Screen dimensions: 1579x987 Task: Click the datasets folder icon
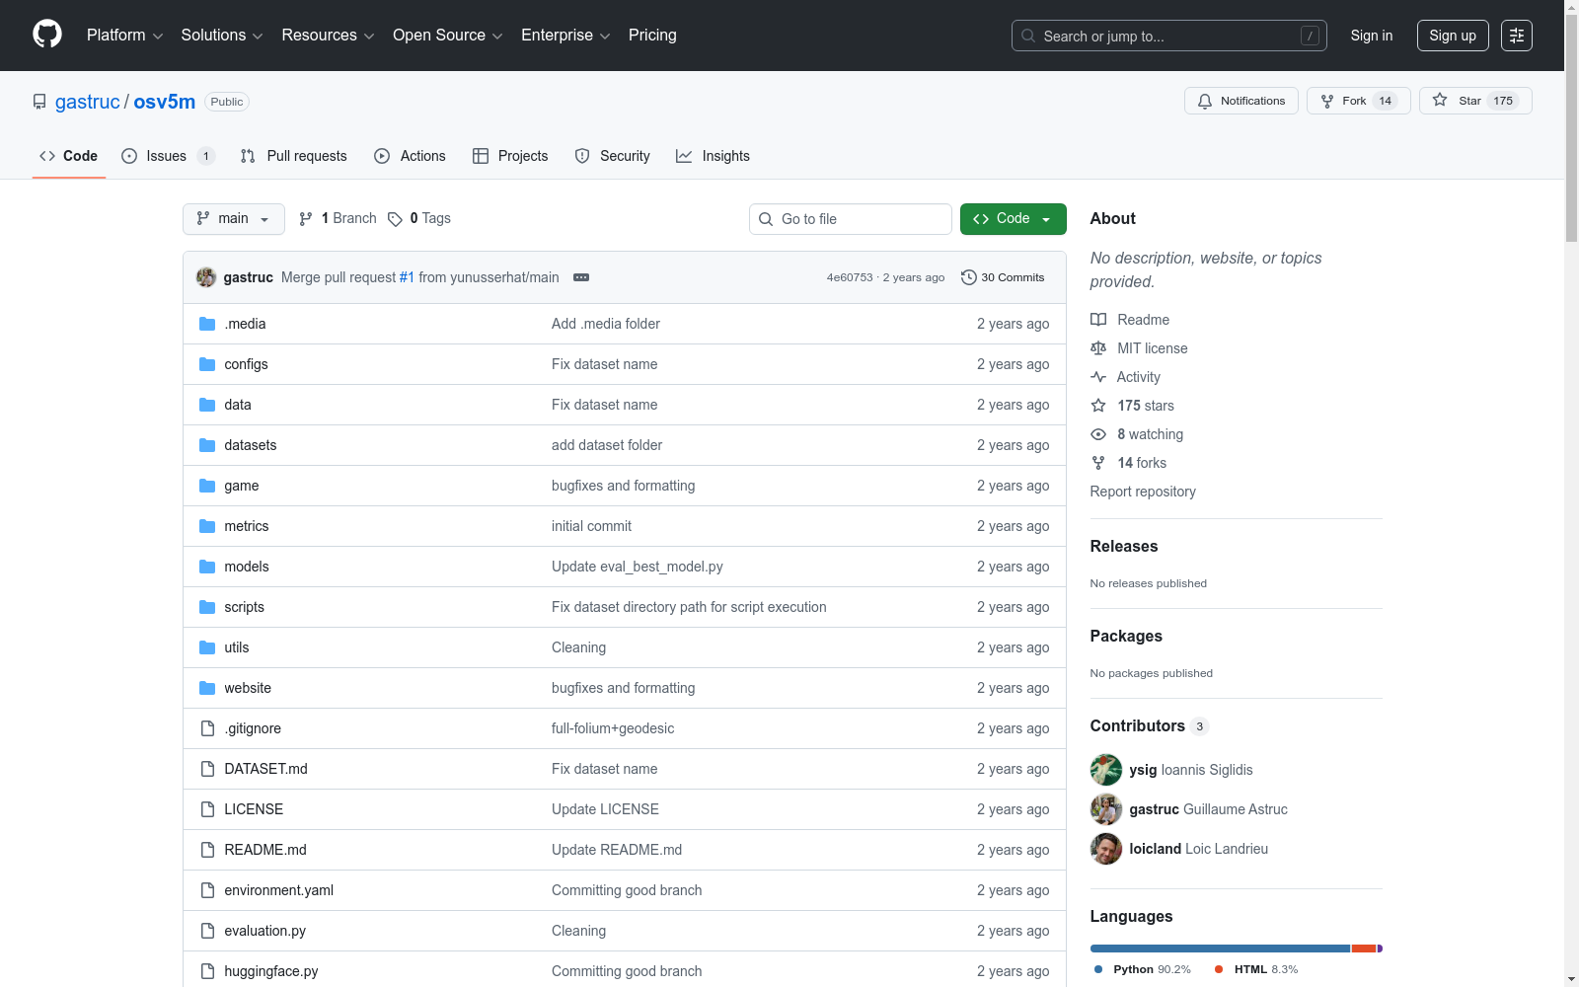(x=207, y=445)
